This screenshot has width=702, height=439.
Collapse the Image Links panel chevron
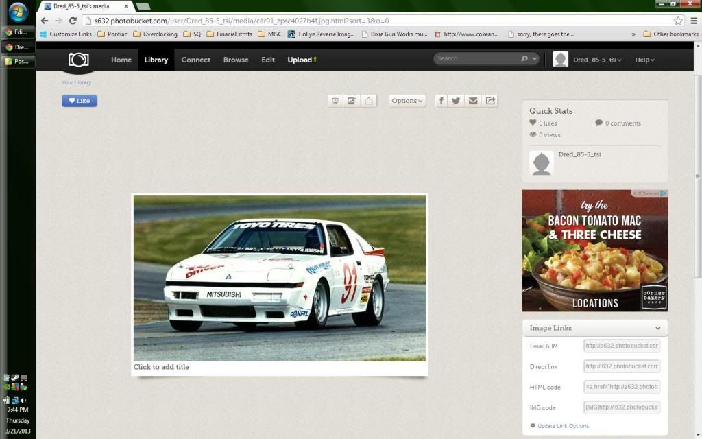pos(657,328)
